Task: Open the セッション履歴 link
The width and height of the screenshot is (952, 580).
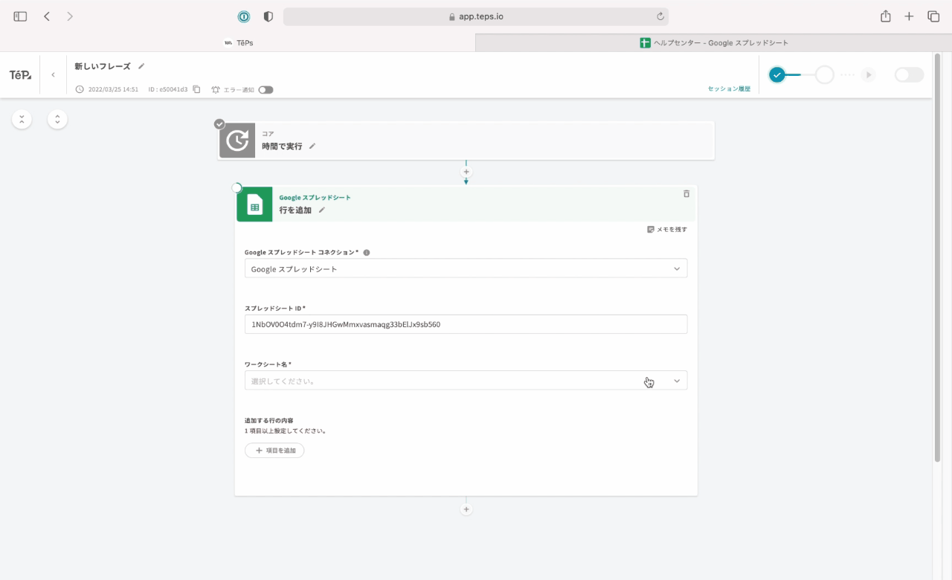Action: click(729, 88)
